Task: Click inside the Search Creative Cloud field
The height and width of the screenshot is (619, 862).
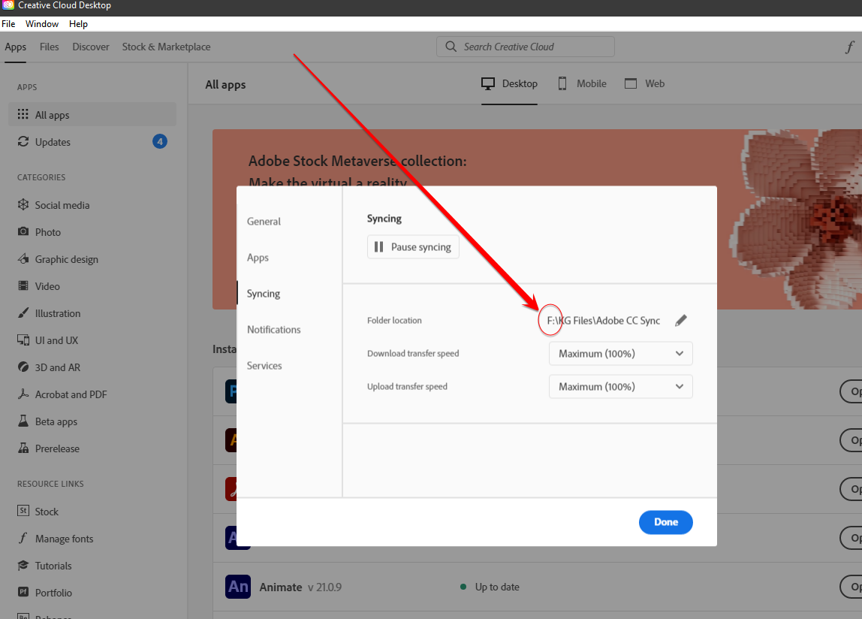Action: pyautogui.click(x=525, y=46)
